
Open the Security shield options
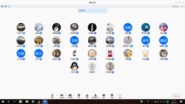click(x=79, y=96)
